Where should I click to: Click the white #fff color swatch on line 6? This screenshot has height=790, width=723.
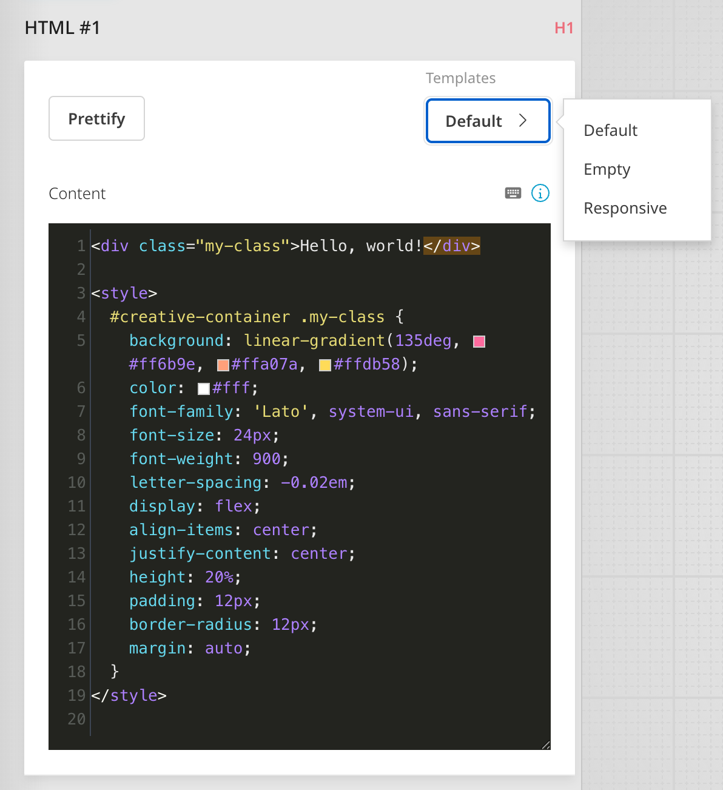203,388
